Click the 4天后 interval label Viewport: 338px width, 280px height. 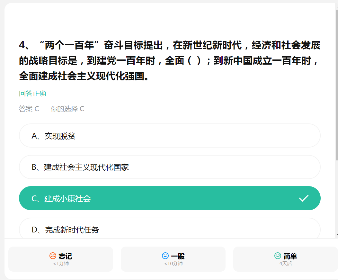(285, 264)
